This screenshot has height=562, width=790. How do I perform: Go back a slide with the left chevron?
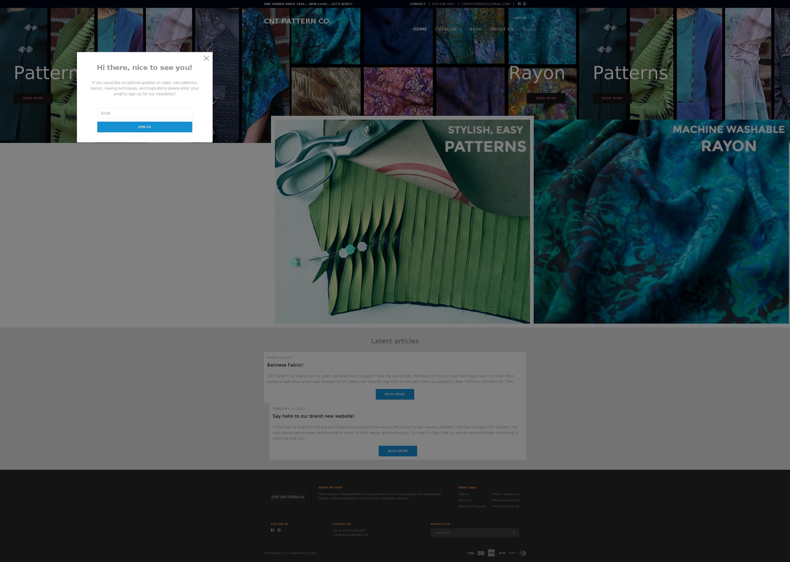512,109
